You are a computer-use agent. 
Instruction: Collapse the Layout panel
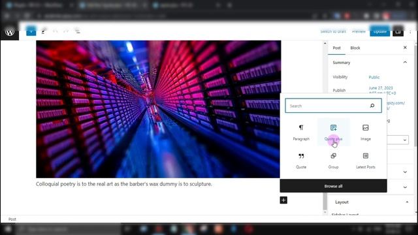pyautogui.click(x=407, y=202)
